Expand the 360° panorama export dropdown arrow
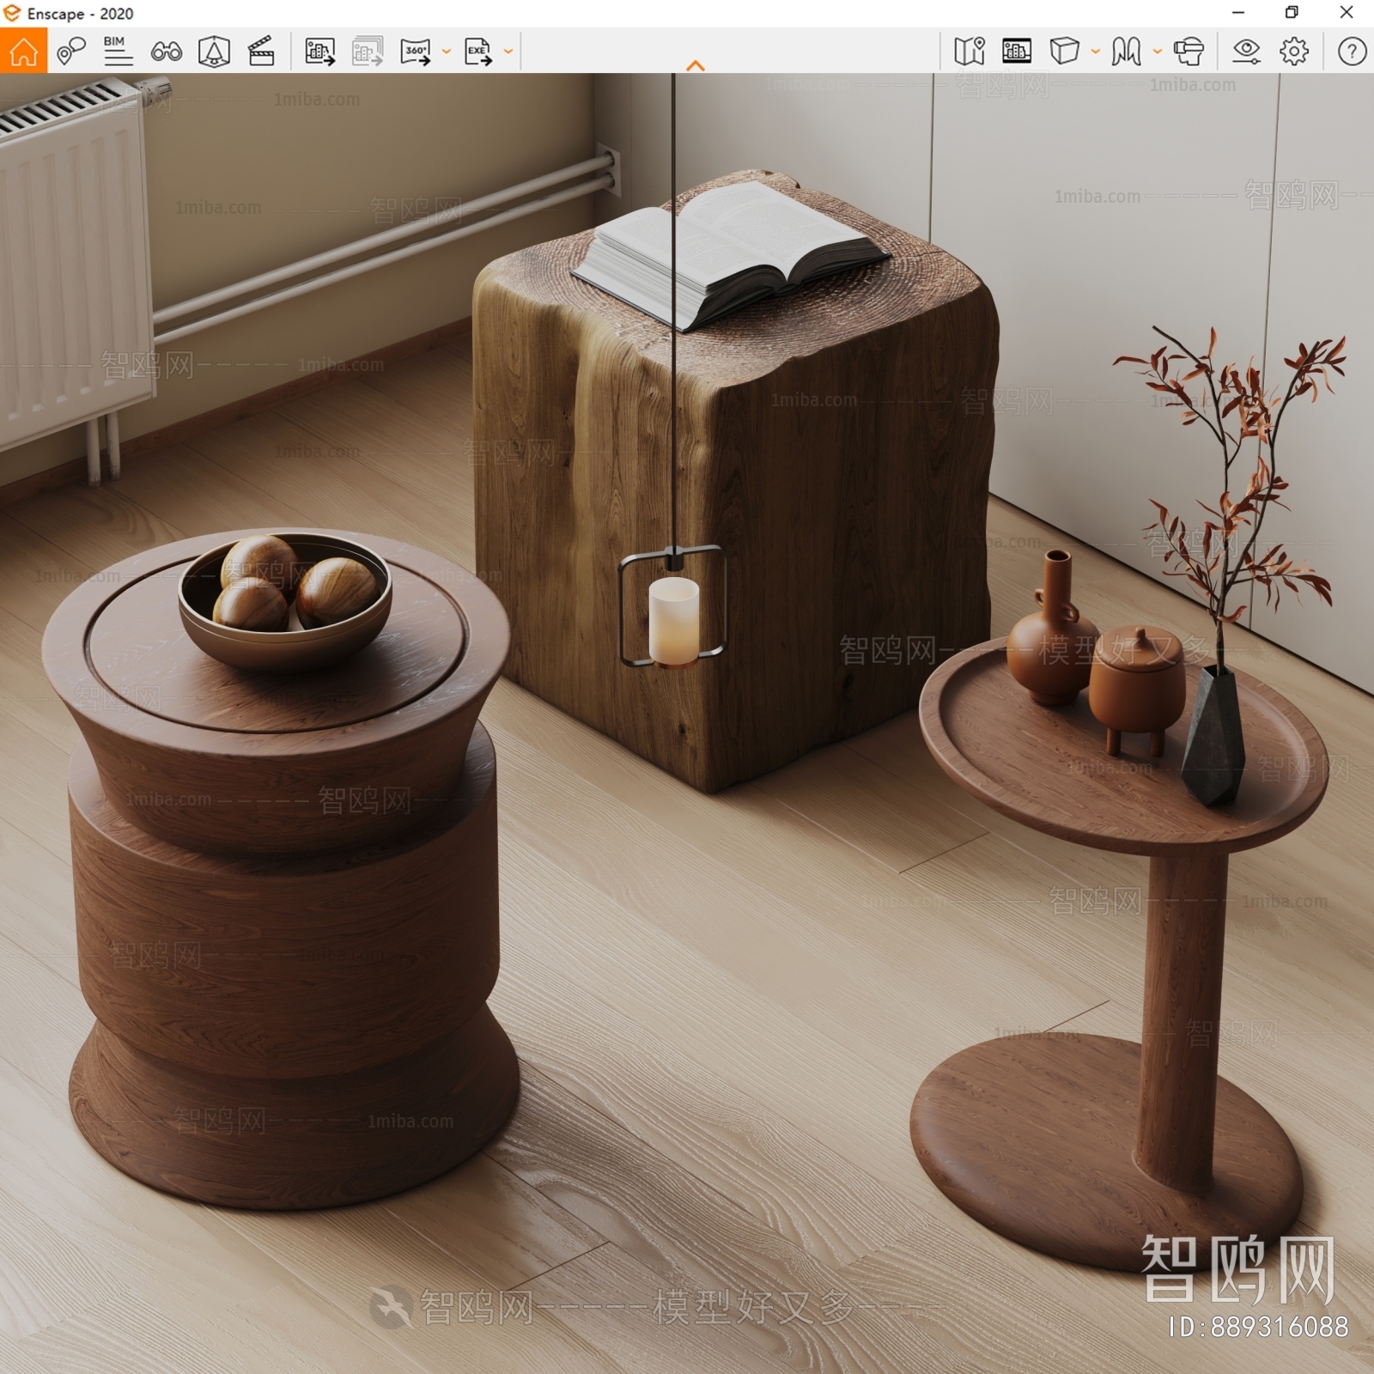Screen dimensions: 1374x1374 coord(446,52)
